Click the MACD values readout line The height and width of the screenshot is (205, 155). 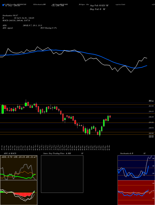(x=16, y=20)
